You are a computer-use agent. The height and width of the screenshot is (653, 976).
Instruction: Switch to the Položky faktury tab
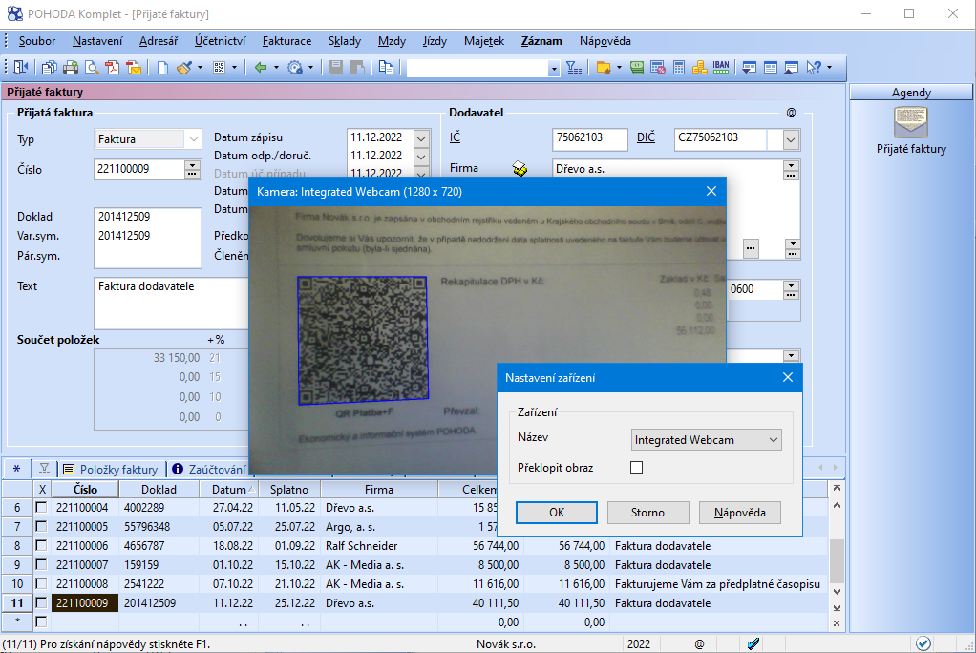coord(111,469)
